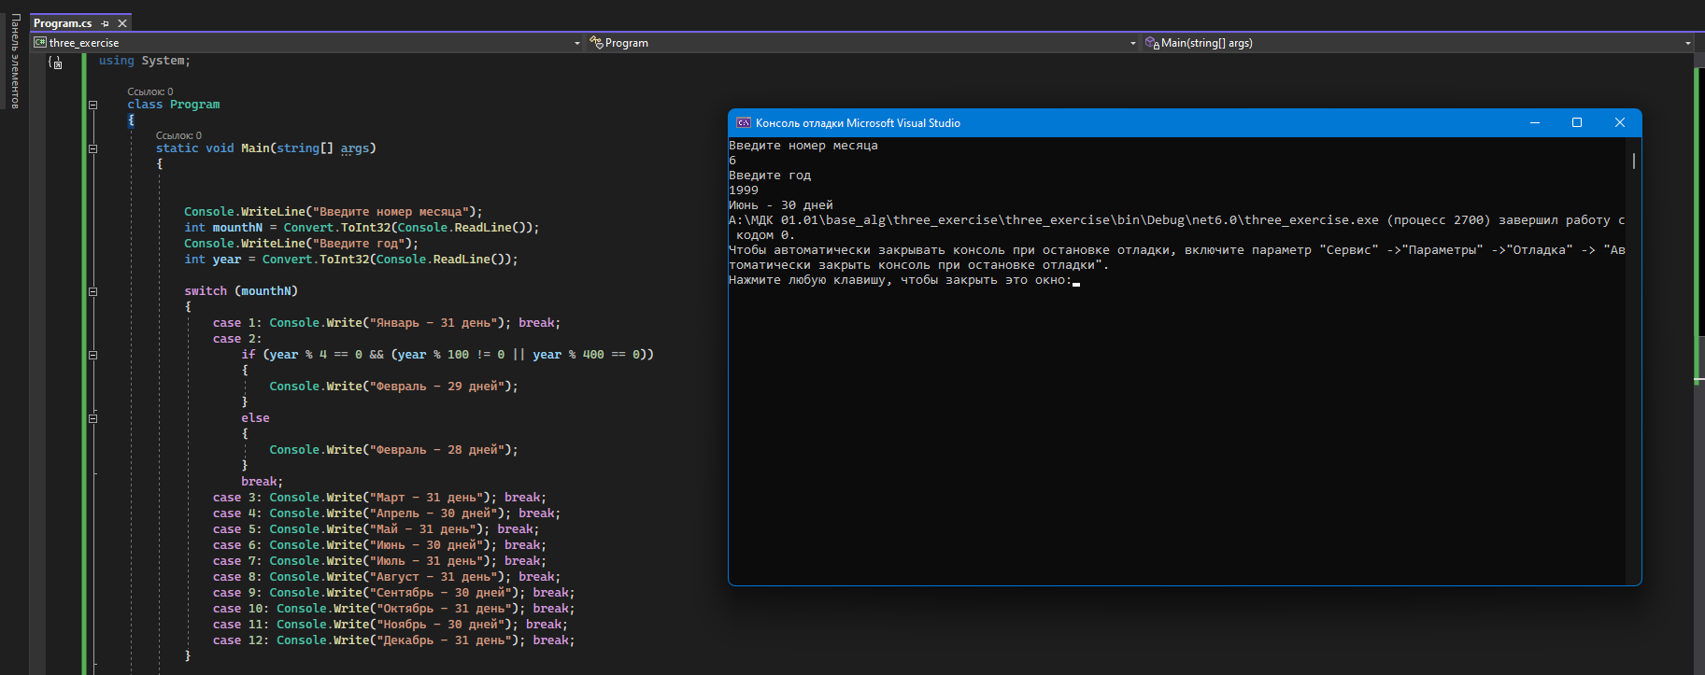Collapse the static void Main method
The image size is (1705, 675).
pos(92,148)
